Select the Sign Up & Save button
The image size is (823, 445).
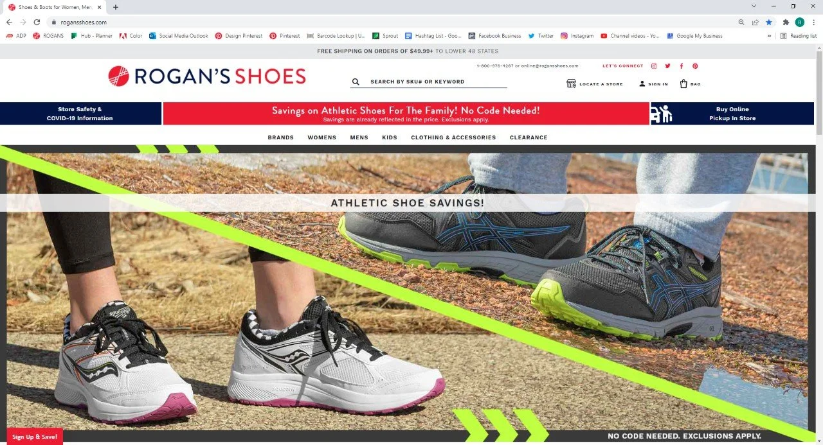pos(35,437)
